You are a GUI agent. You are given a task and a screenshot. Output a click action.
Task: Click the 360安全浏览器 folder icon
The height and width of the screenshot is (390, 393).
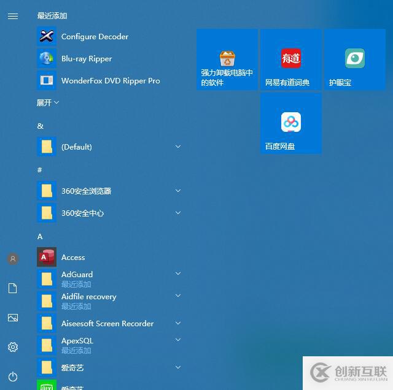click(47, 191)
